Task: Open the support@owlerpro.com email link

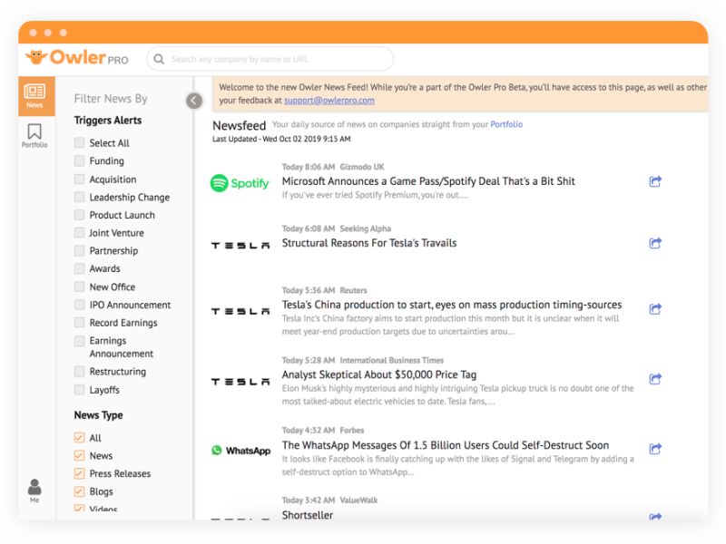Action: tap(329, 101)
